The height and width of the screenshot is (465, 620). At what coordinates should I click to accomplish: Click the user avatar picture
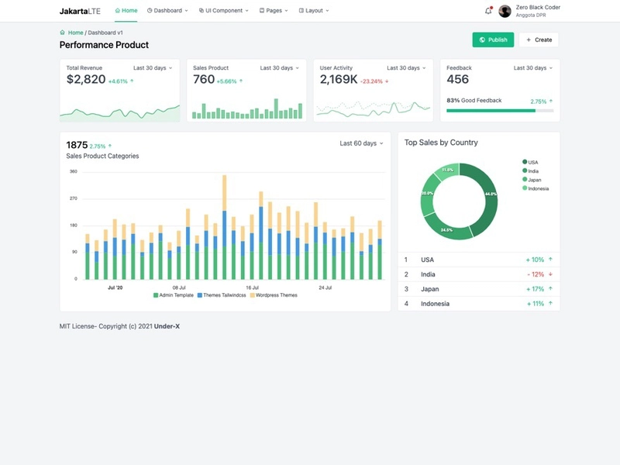click(x=505, y=11)
